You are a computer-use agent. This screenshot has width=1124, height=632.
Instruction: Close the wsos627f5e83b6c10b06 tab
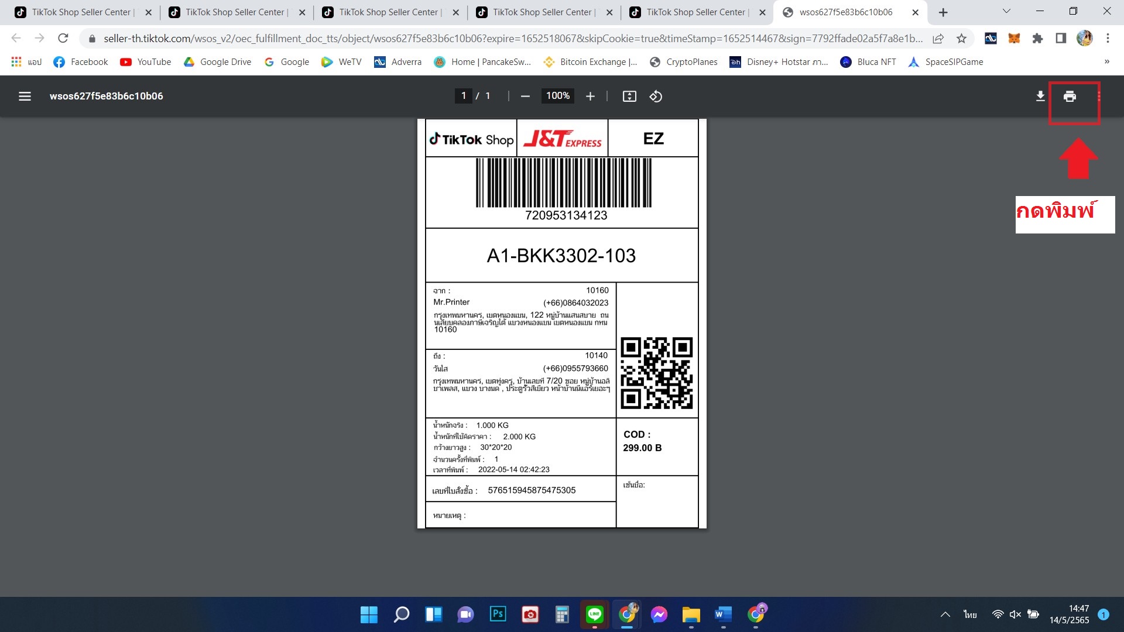tap(916, 12)
